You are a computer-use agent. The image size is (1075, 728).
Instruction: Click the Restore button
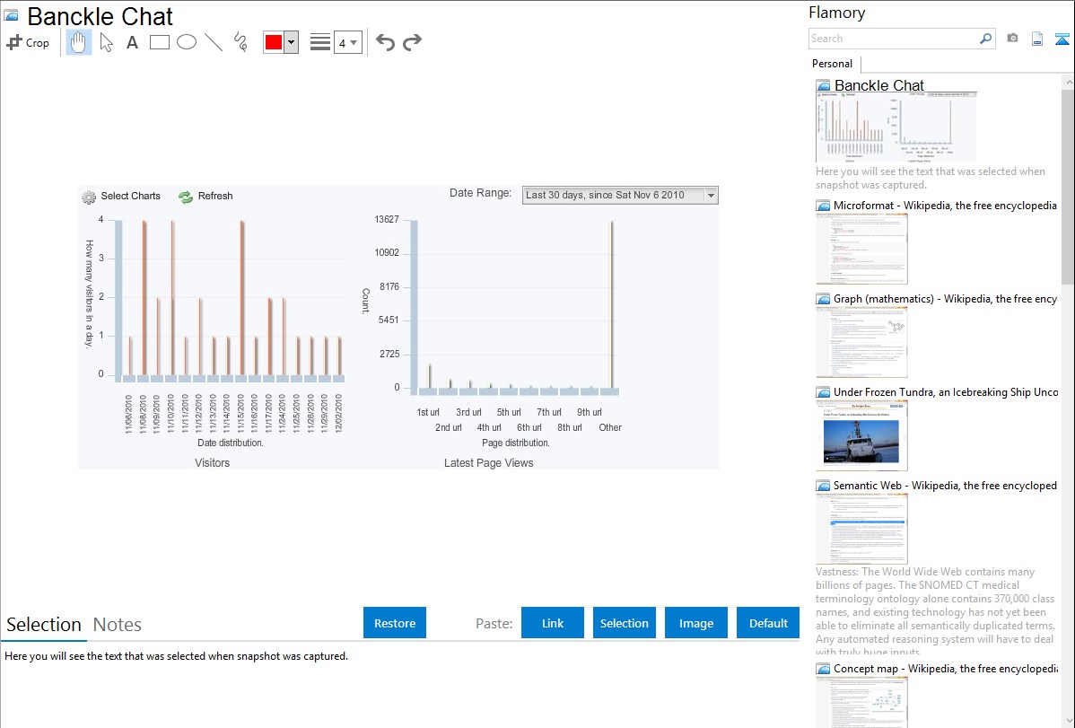395,623
